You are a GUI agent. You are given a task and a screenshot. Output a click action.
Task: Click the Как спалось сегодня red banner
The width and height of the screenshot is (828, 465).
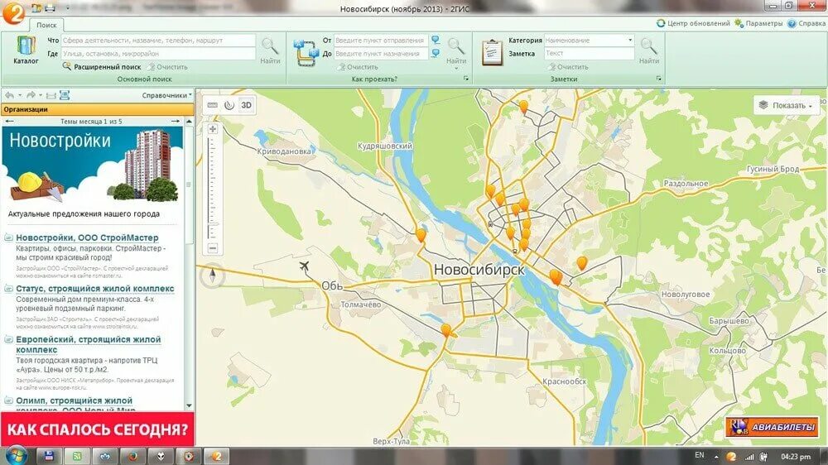(98, 429)
